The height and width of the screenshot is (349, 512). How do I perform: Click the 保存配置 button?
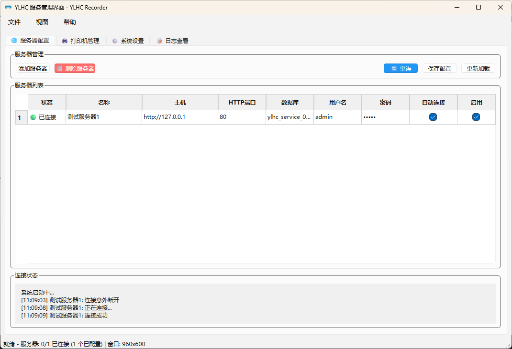click(x=439, y=69)
